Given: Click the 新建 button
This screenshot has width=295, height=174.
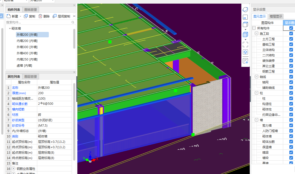Looking at the screenshot, I should [12, 16].
